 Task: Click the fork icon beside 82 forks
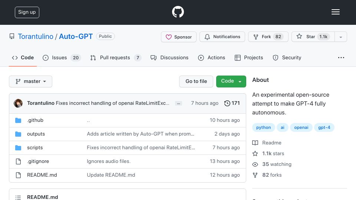(x=255, y=175)
